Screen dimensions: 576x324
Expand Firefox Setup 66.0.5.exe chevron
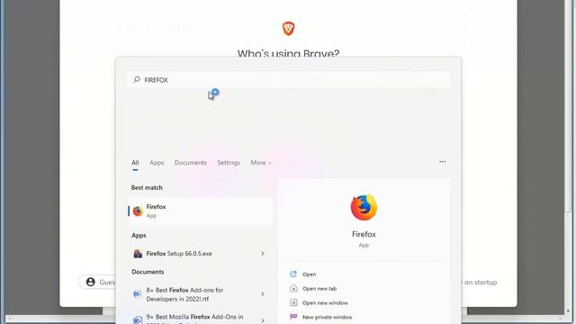point(263,254)
